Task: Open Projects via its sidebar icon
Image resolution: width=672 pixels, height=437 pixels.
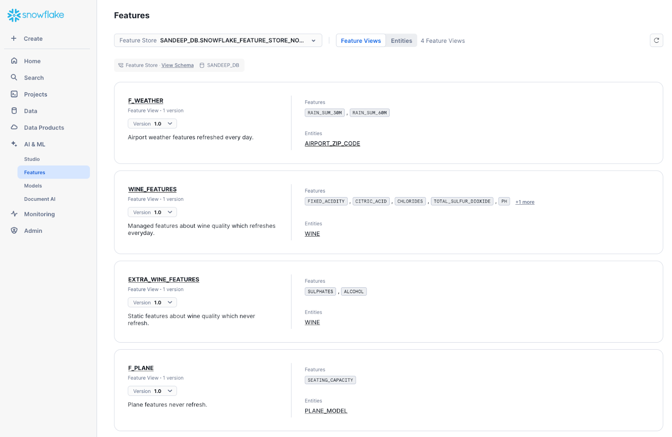Action: tap(14, 94)
